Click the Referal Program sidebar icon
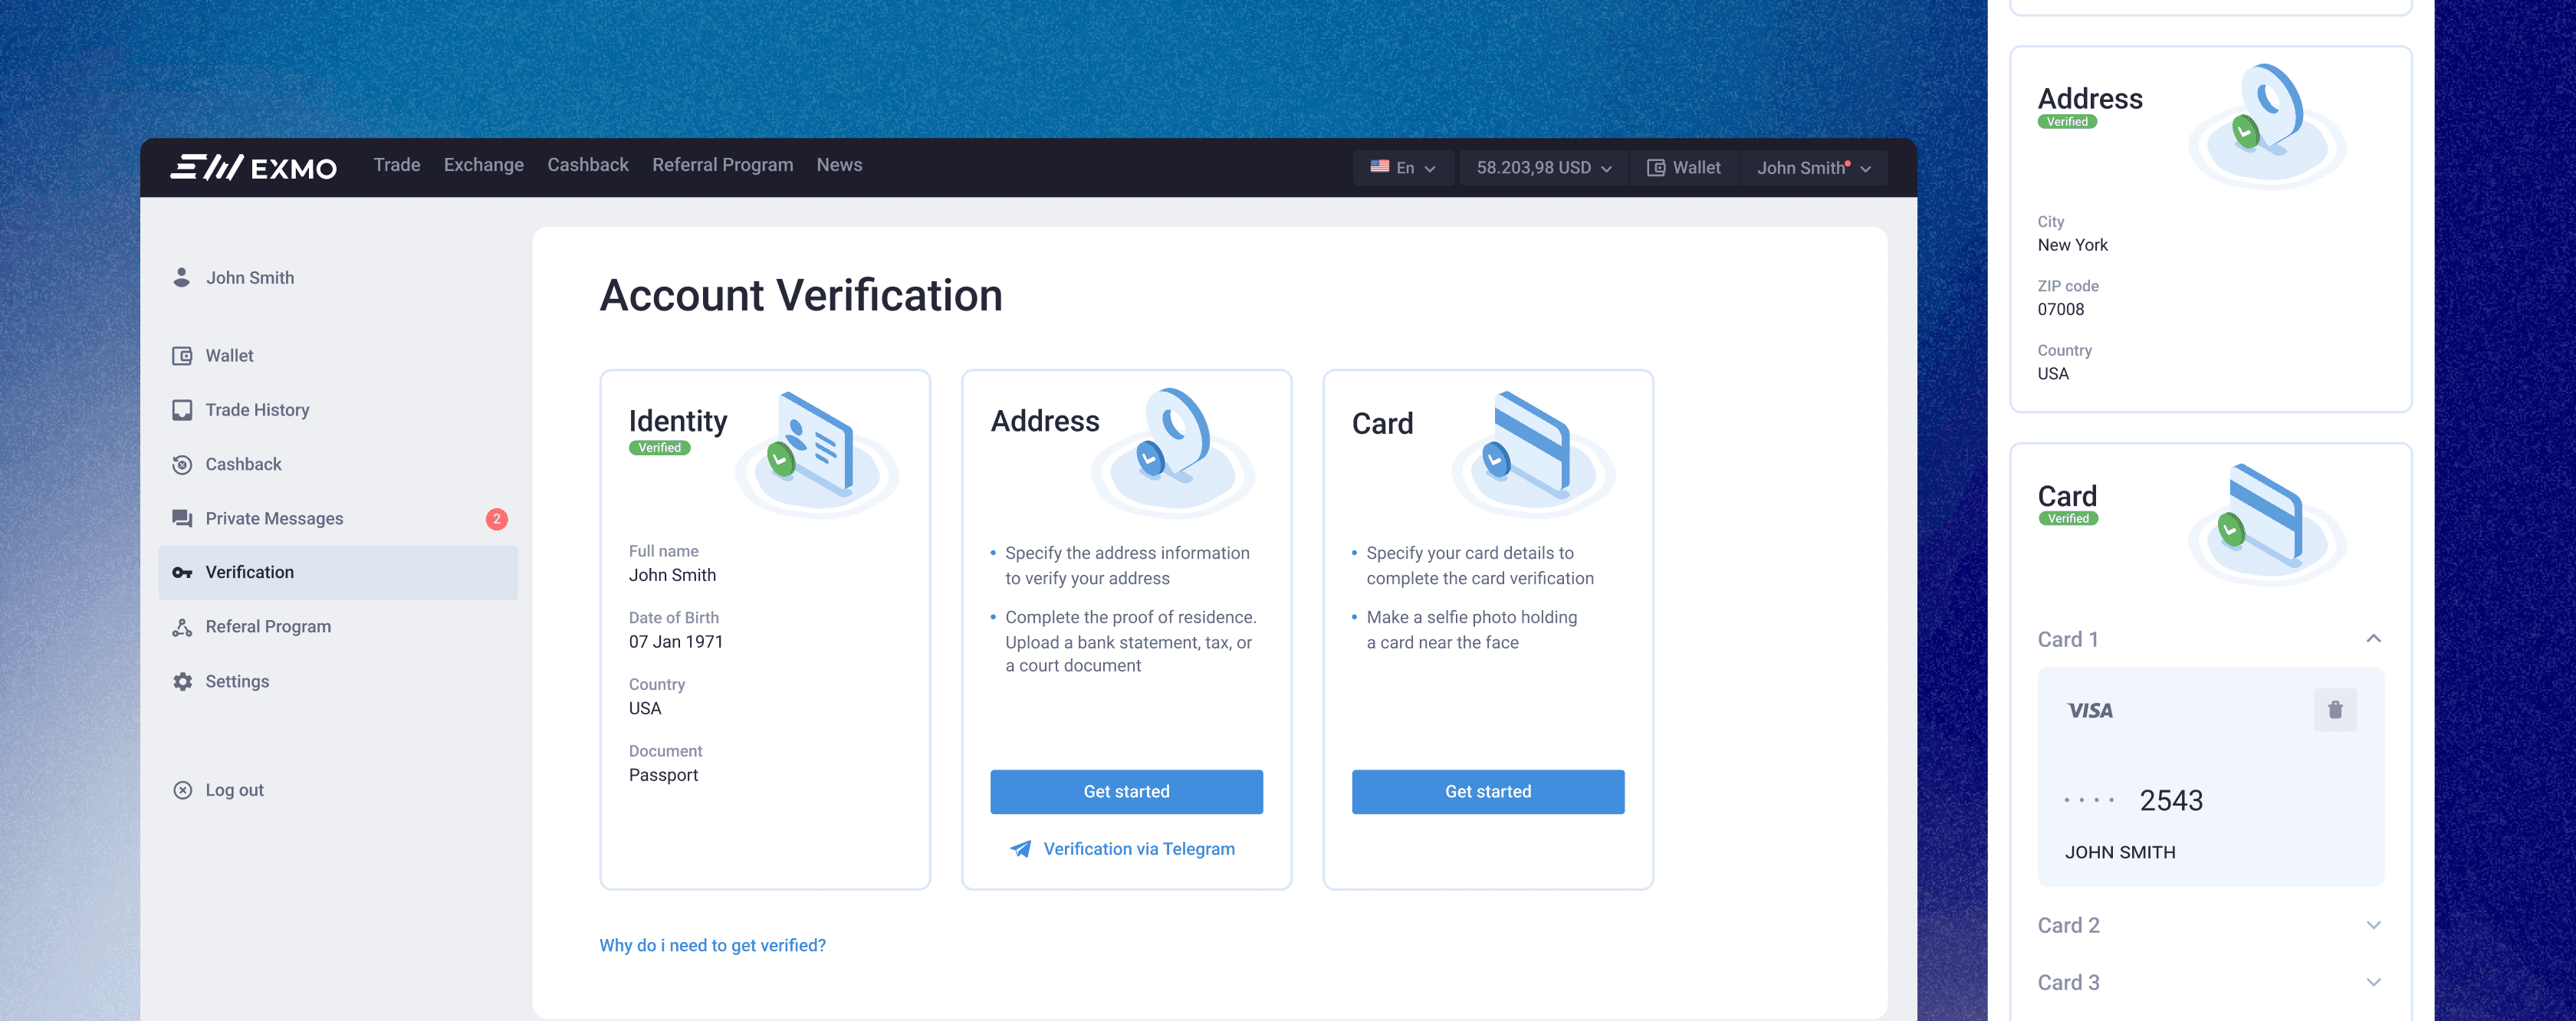This screenshot has height=1021, width=2576. [182, 627]
